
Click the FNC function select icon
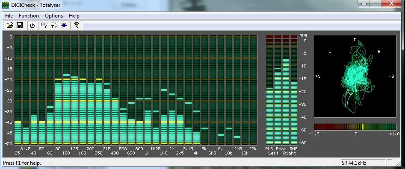44,25
